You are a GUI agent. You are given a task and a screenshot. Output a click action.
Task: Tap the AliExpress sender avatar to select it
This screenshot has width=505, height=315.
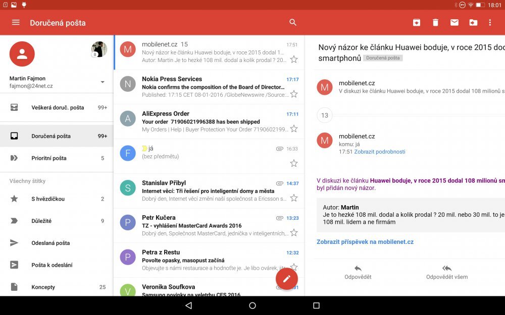(x=127, y=118)
